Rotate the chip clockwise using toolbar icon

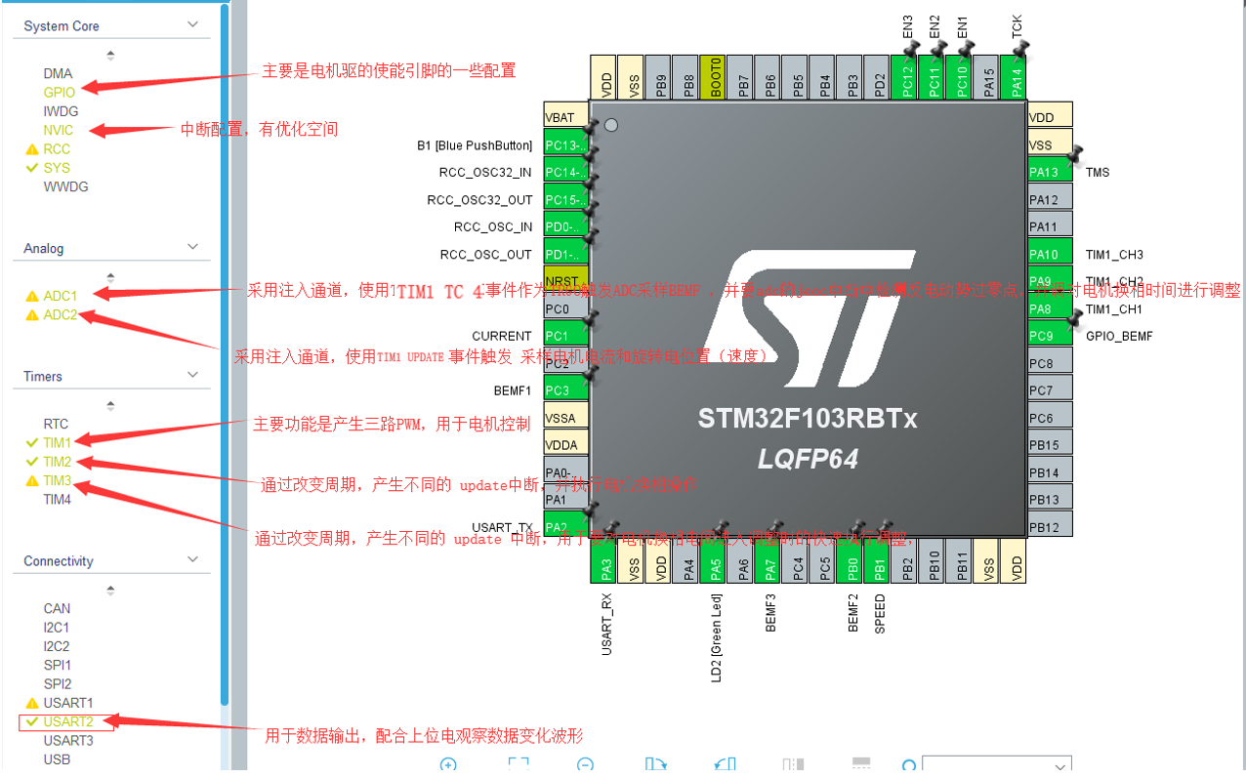tap(657, 764)
